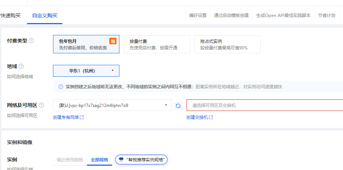Click the orange 惠 discount badge
This screenshot has height=170, width=343.
113,41
